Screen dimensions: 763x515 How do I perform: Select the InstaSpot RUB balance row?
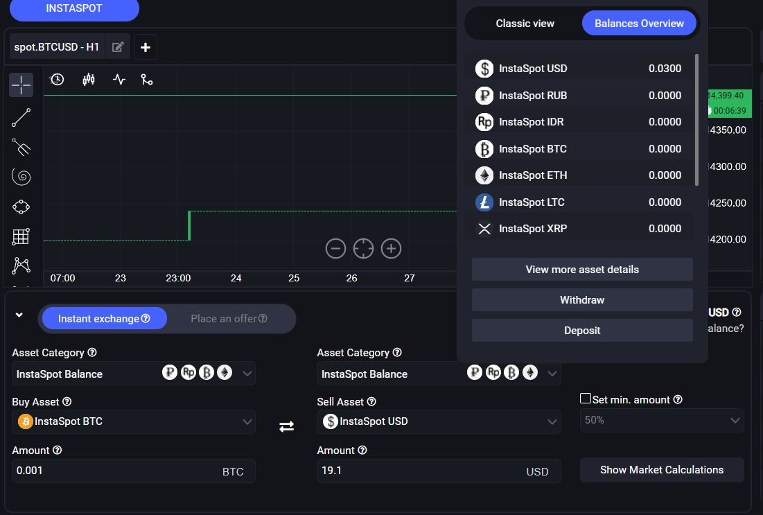pyautogui.click(x=579, y=96)
